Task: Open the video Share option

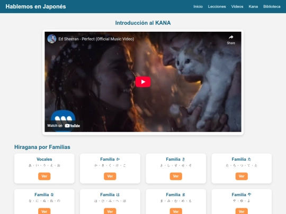Action: [x=231, y=40]
